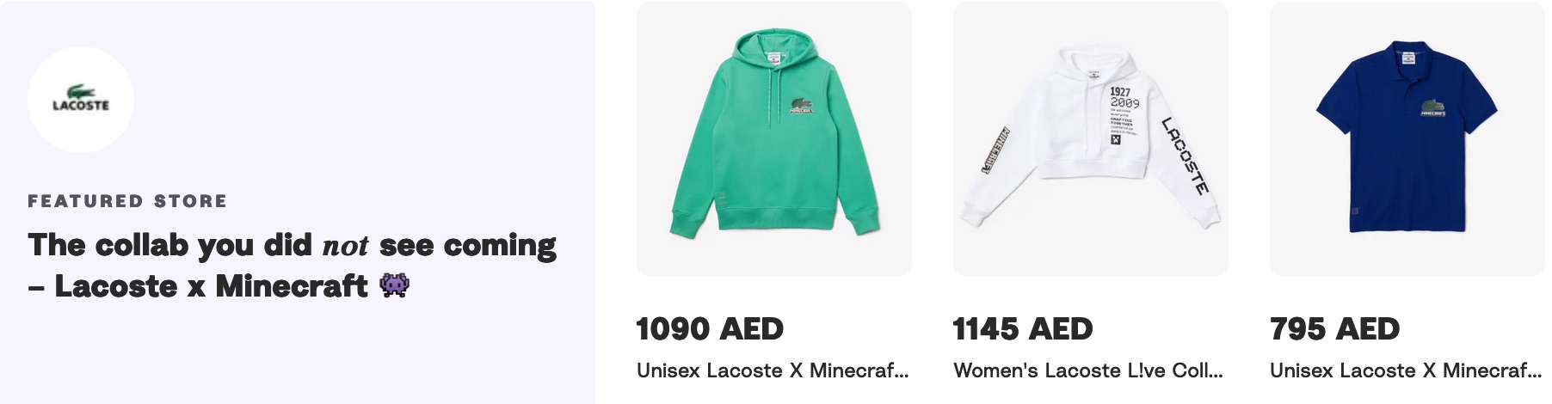Select the 1090 AED price
Screen dimensions: 1552x404
[x=710, y=329]
